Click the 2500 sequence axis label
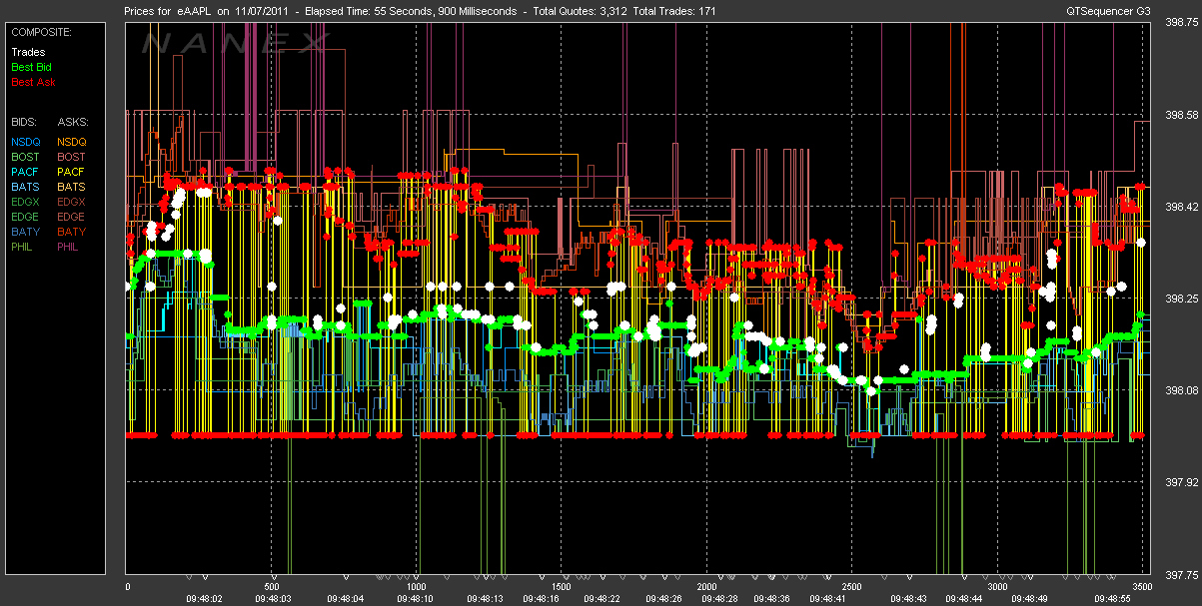Viewport: 1202px width, 606px height. [x=851, y=587]
